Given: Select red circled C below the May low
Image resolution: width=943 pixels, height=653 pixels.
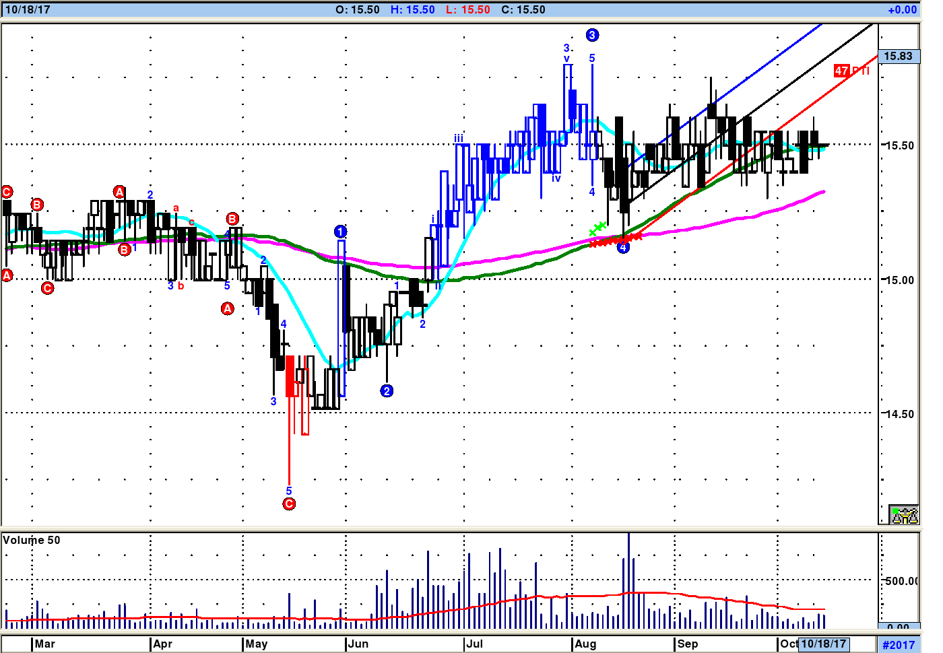Looking at the screenshot, I should click(x=289, y=504).
